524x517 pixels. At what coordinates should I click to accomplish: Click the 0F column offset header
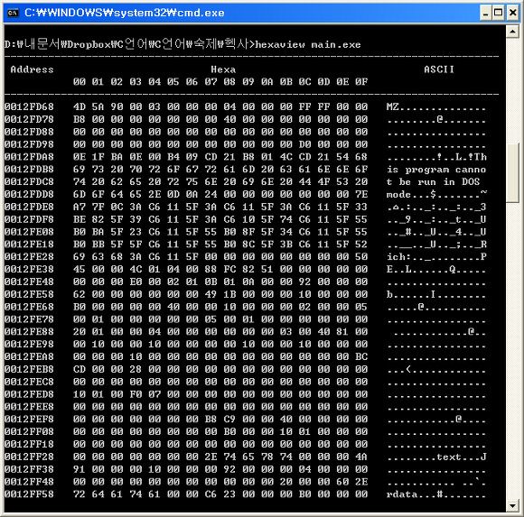click(x=361, y=82)
